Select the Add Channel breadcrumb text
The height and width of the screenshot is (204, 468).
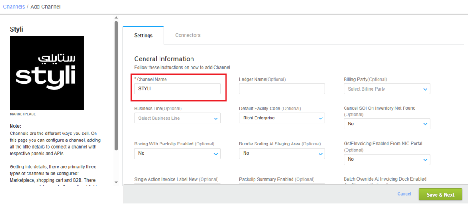46,7
